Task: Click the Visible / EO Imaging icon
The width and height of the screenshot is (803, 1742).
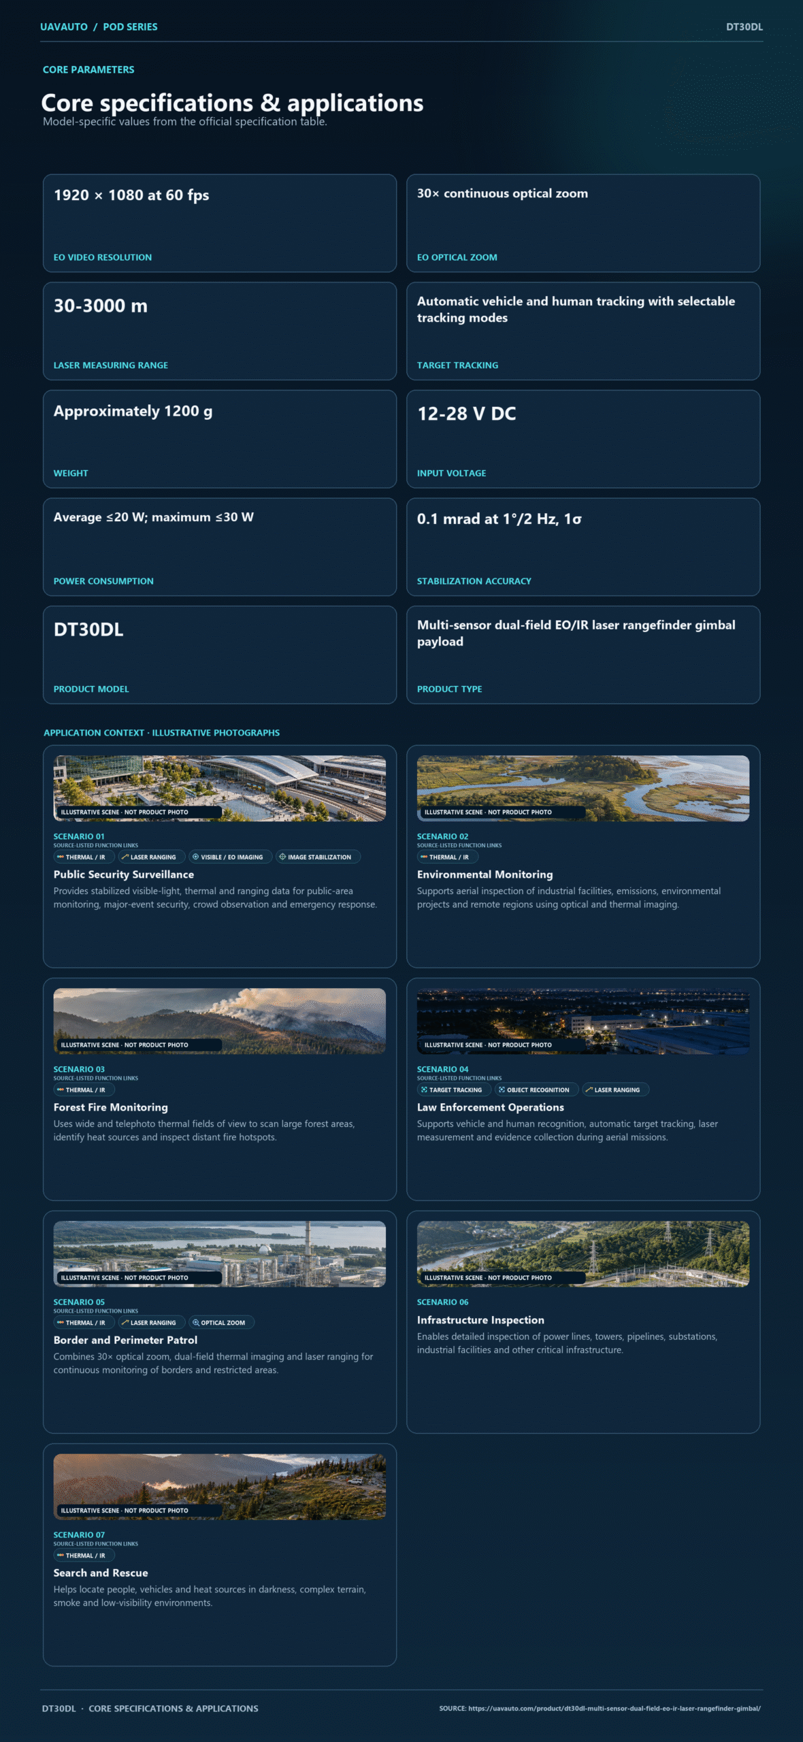Action: click(196, 857)
